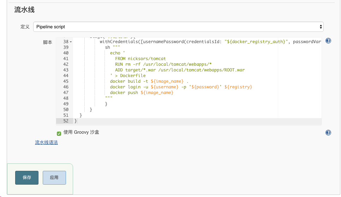Open the Pipeline script definition dropdown
The width and height of the screenshot is (341, 197).
pos(178,27)
